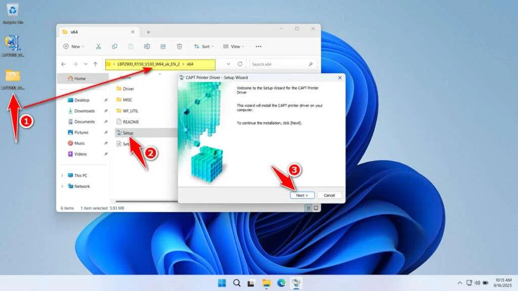The height and width of the screenshot is (291, 518).
Task: Select the Cut icon in the toolbar
Action: point(99,46)
